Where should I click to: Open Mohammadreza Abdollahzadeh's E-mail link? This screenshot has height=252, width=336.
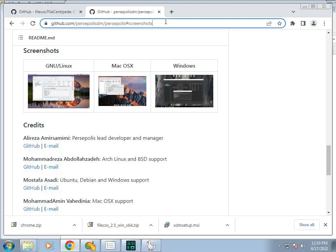click(51, 167)
